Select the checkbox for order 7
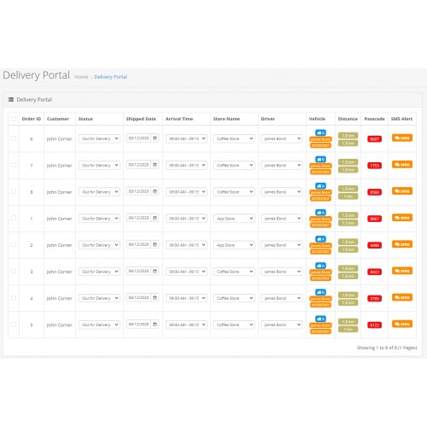The width and height of the screenshot is (427, 427). [x=14, y=165]
